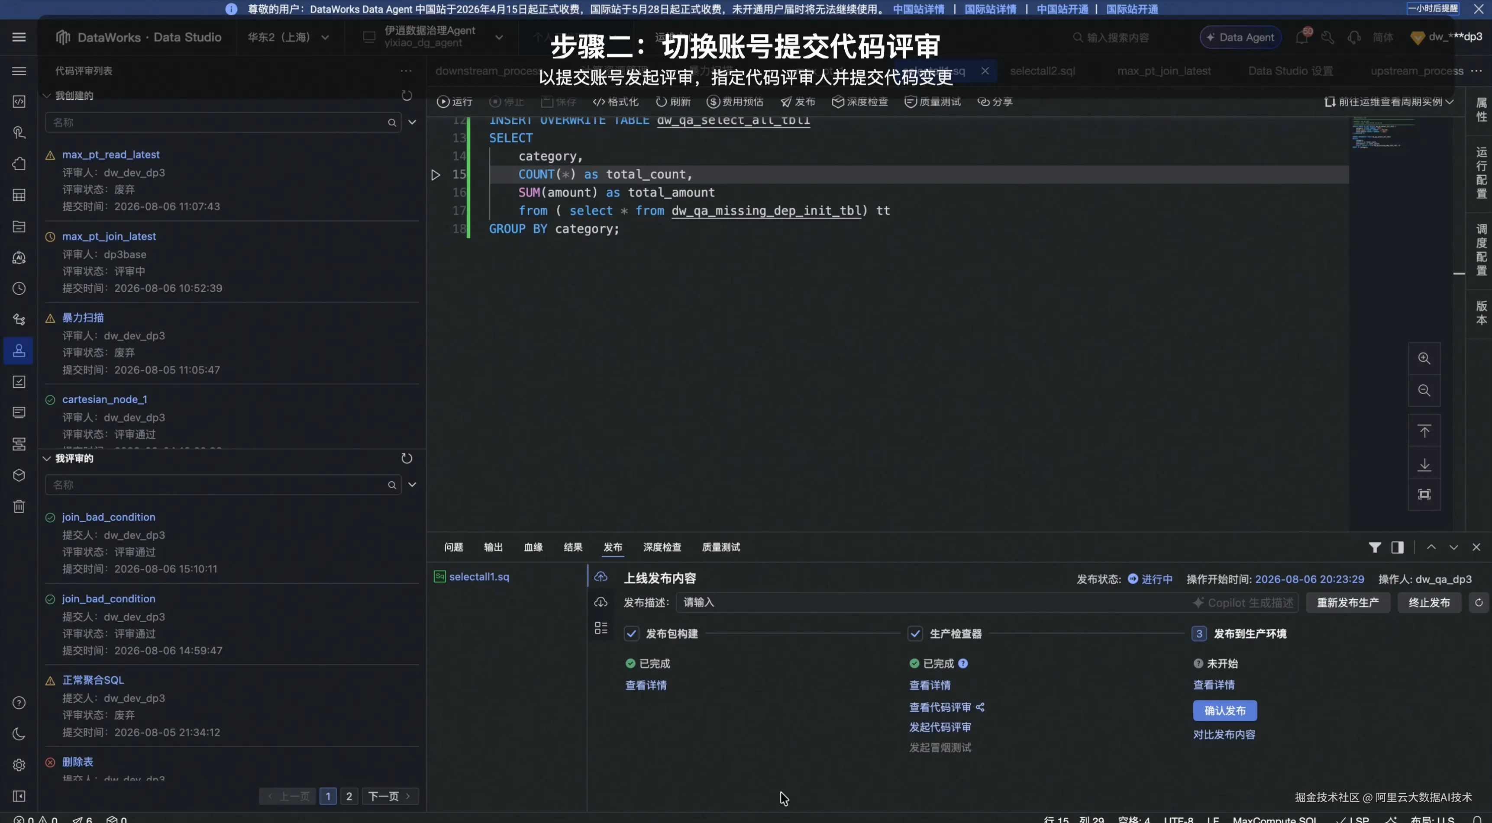Open settings gear in left sidebar
Viewport: 1492px width, 823px height.
(x=19, y=765)
